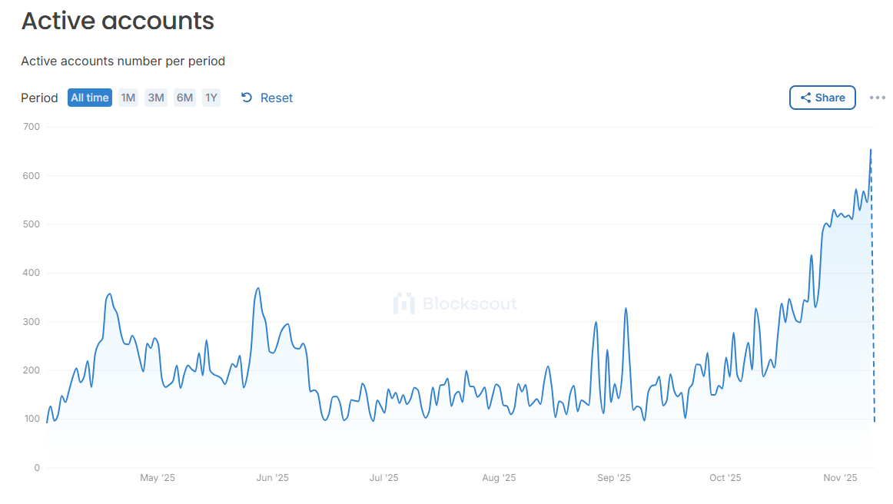Select the "1M" period option

[x=128, y=98]
